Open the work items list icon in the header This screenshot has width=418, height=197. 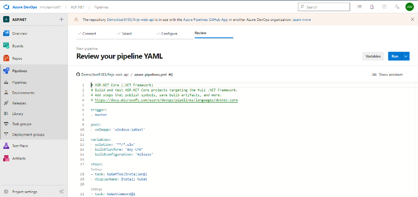coord(359,7)
